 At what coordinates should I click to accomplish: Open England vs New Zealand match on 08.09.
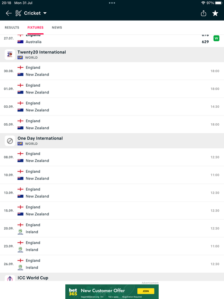click(112, 157)
